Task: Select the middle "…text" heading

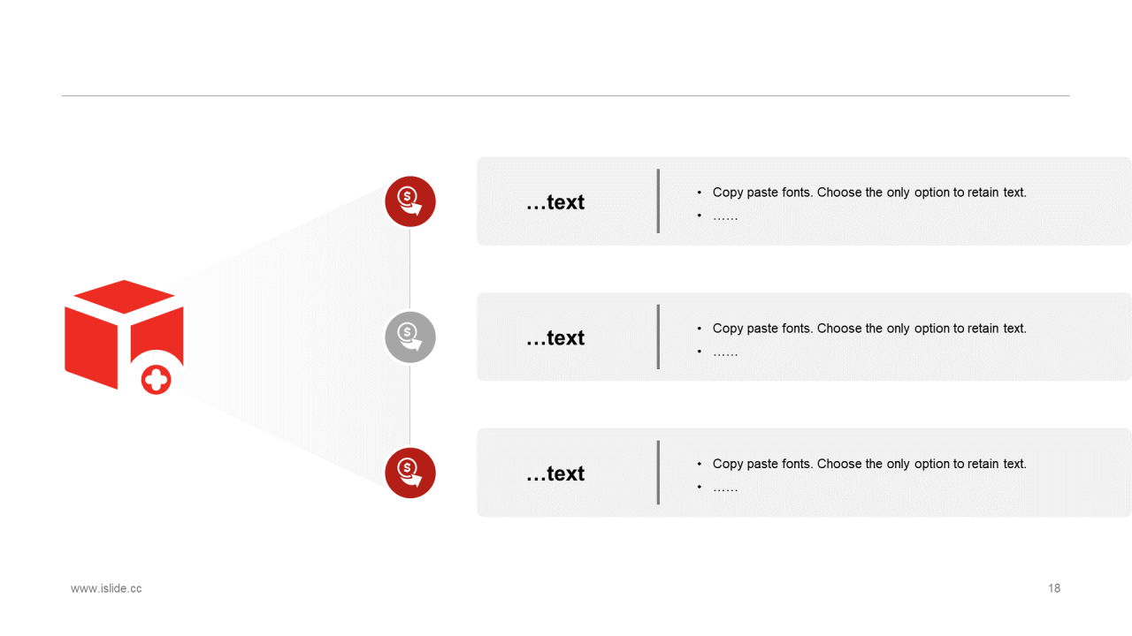Action: (555, 338)
